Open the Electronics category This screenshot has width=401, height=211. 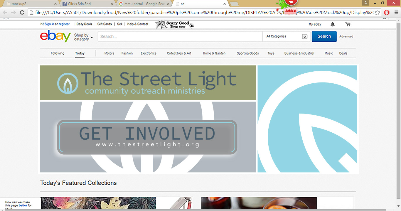pos(149,53)
